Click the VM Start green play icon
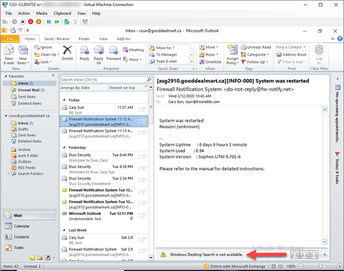The width and height of the screenshot is (344, 271). tap(57, 21)
